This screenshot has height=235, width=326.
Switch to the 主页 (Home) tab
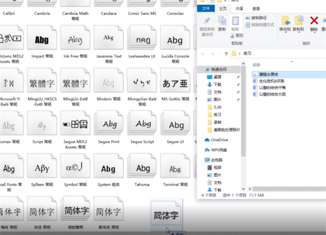(x=223, y=9)
